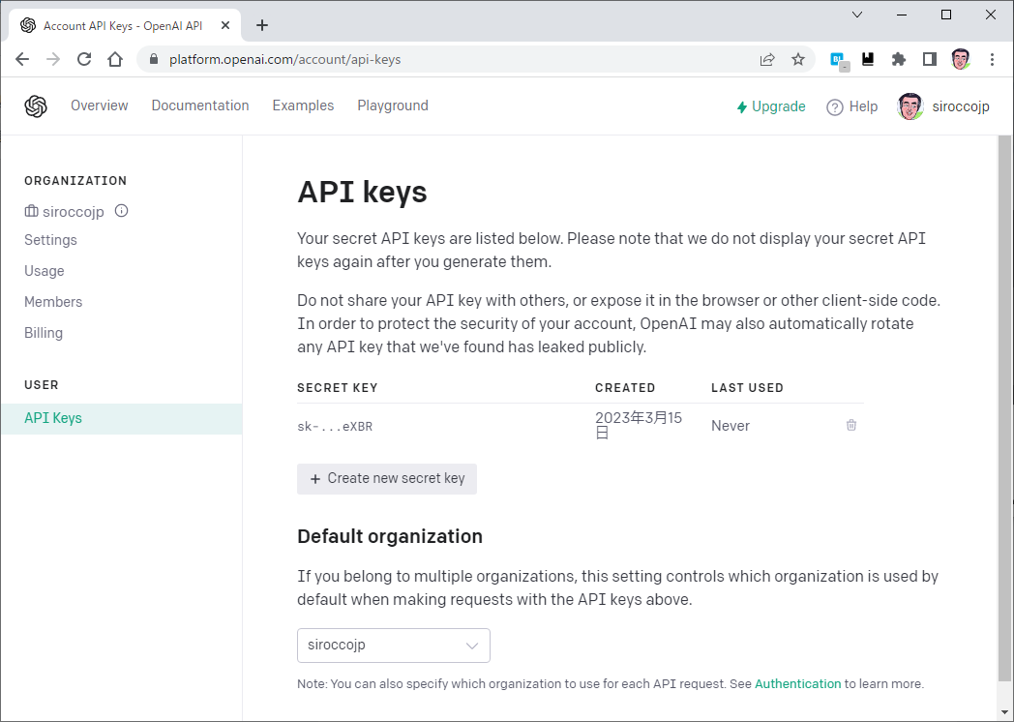Delete the sk-...eXBR secret key
Viewport: 1014px width, 722px height.
[851, 425]
